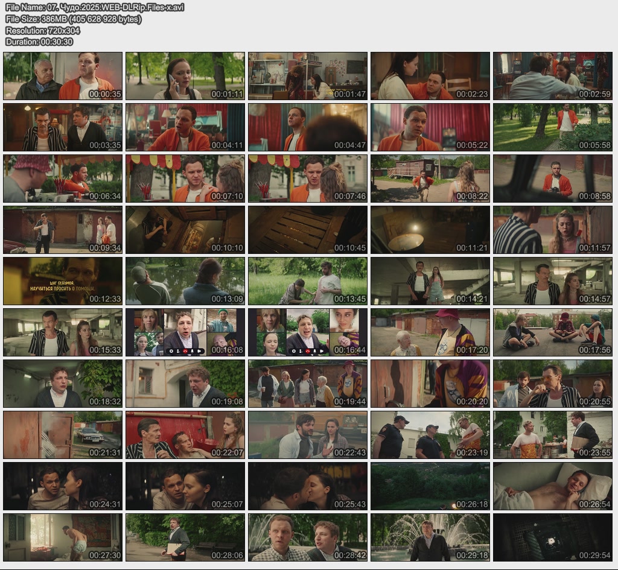618x570 pixels.
Task: Click the thumbnail timestamped 00:00:35
Action: pos(63,76)
